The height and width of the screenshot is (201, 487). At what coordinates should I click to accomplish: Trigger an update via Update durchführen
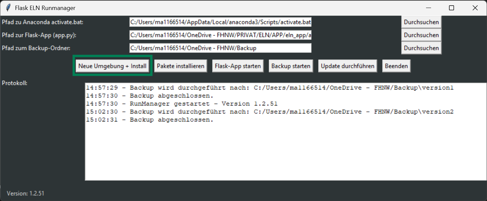click(x=347, y=66)
